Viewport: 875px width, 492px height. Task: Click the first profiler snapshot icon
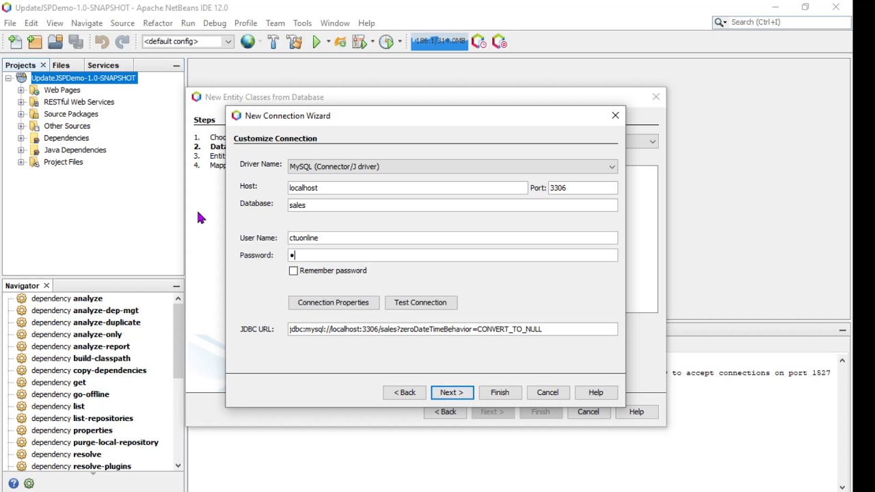coord(479,42)
